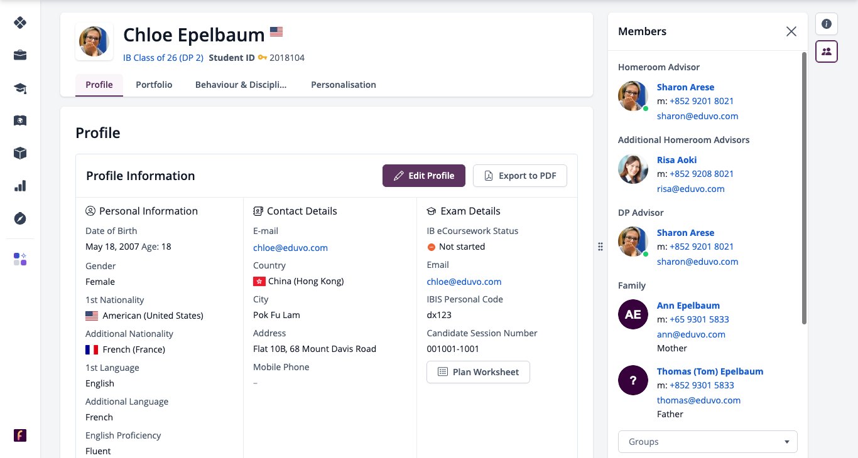Select the cube icon in the sidebar
This screenshot has height=458, width=858.
tap(20, 153)
